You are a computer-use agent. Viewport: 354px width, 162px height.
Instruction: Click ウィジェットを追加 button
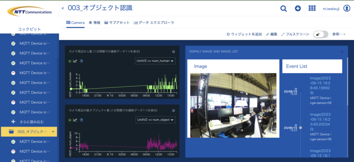point(244,34)
